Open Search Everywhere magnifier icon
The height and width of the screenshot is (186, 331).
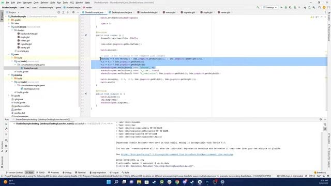click(320, 7)
